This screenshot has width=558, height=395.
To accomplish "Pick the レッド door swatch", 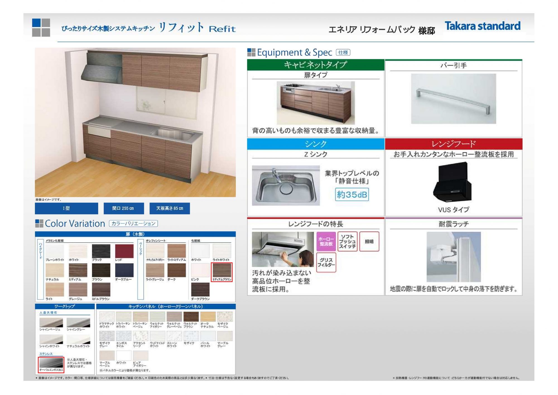I will (x=124, y=251).
